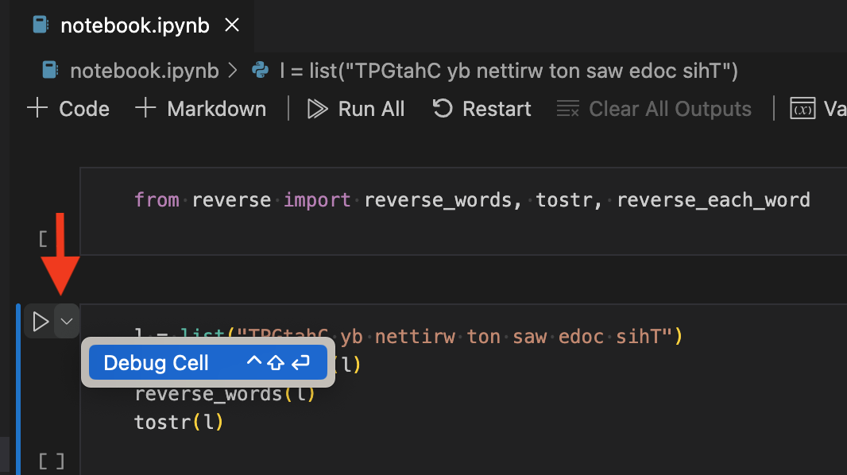Screen dimensions: 847x475
Task: Click the notebook icon in the breadcrumb
Action: click(x=50, y=70)
